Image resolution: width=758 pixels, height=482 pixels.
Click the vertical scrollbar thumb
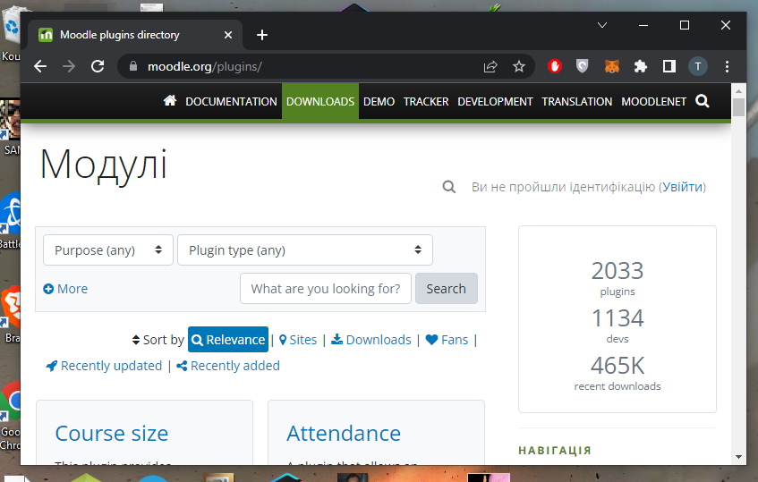pos(738,107)
